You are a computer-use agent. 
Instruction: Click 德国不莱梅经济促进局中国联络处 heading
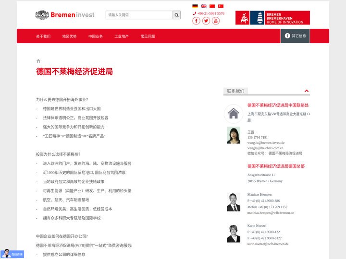pyautogui.click(x=278, y=105)
